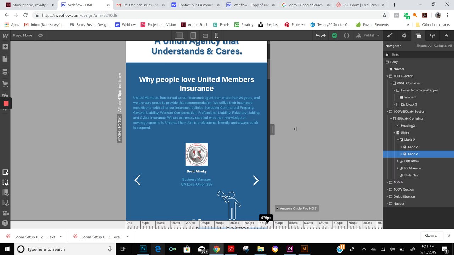This screenshot has width=454, height=255.
Task: Expand Div Block 9 in Navigator
Action: point(394,104)
